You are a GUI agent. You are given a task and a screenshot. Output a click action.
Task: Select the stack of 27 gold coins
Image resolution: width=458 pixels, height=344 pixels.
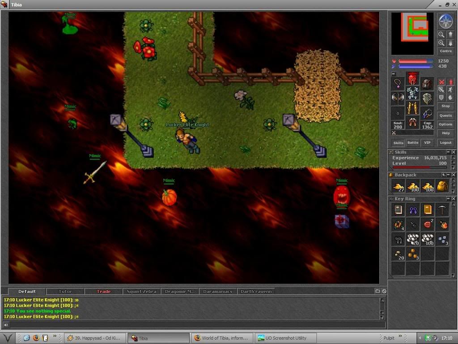point(399,186)
